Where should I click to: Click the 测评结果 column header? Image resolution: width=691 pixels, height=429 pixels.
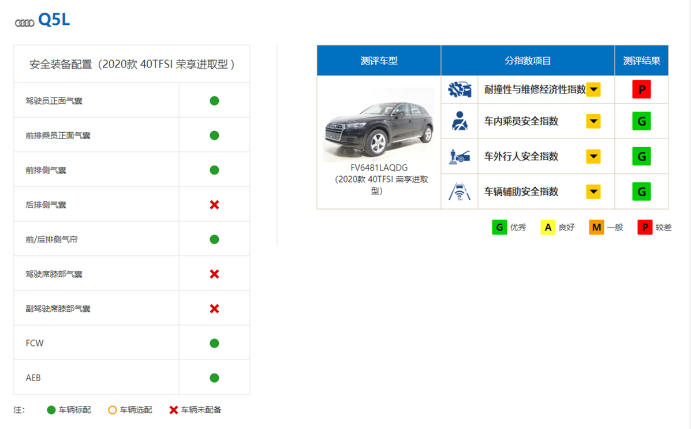[642, 61]
